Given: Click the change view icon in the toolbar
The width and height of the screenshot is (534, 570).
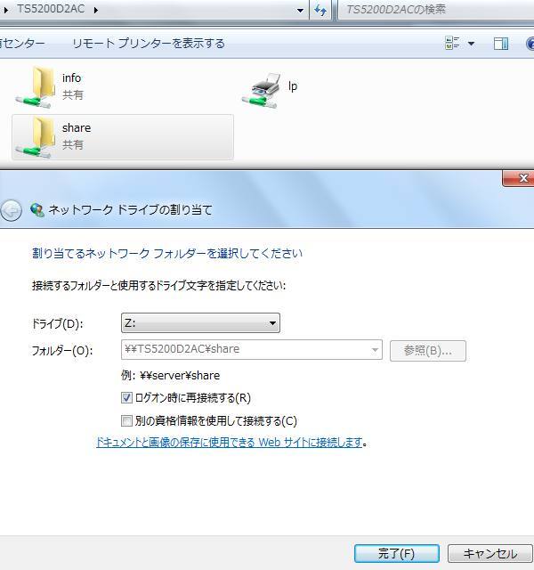Looking at the screenshot, I should click(452, 43).
